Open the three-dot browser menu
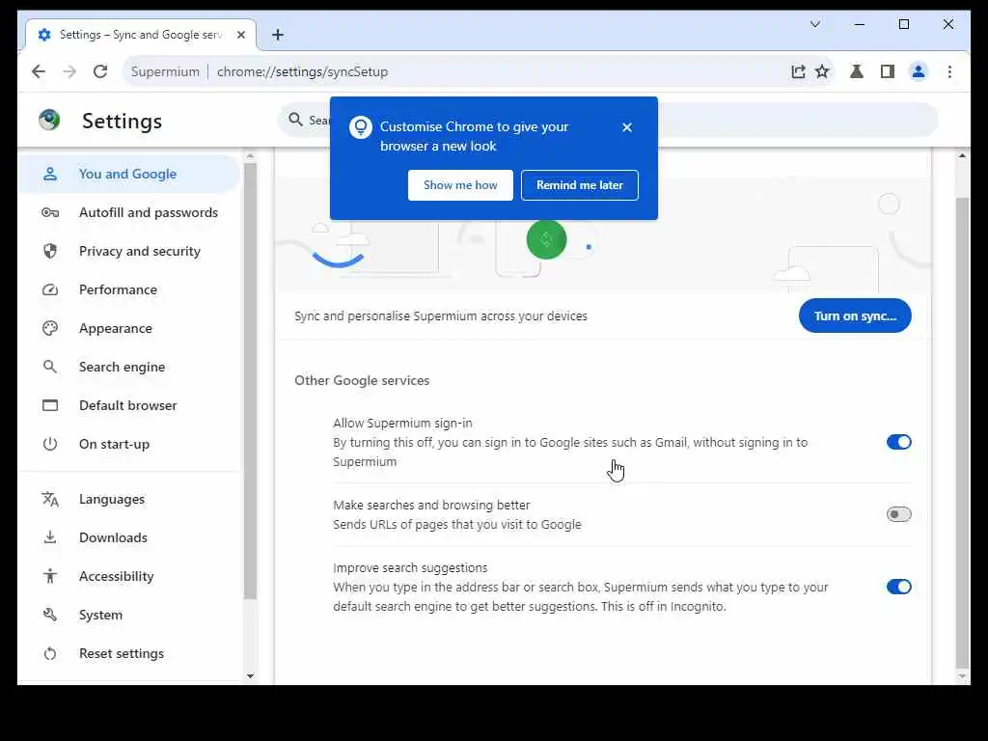The image size is (988, 741). (949, 71)
